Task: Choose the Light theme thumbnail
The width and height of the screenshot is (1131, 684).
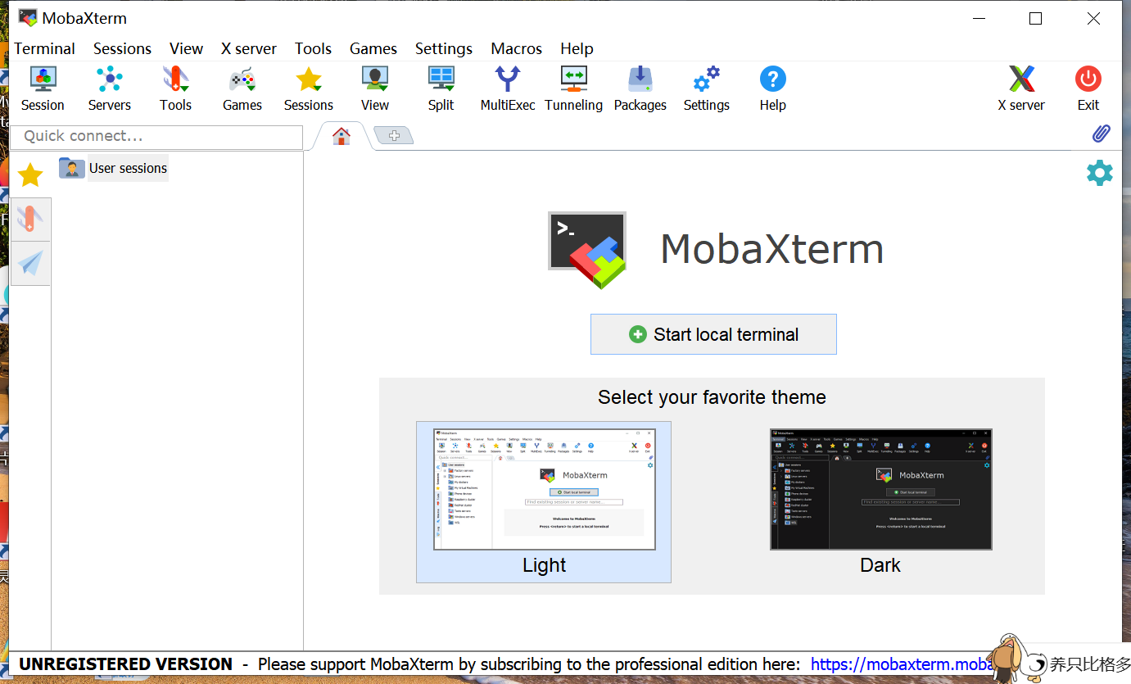Action: (x=545, y=489)
